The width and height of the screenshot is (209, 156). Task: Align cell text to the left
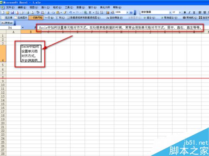[x=200, y=12]
